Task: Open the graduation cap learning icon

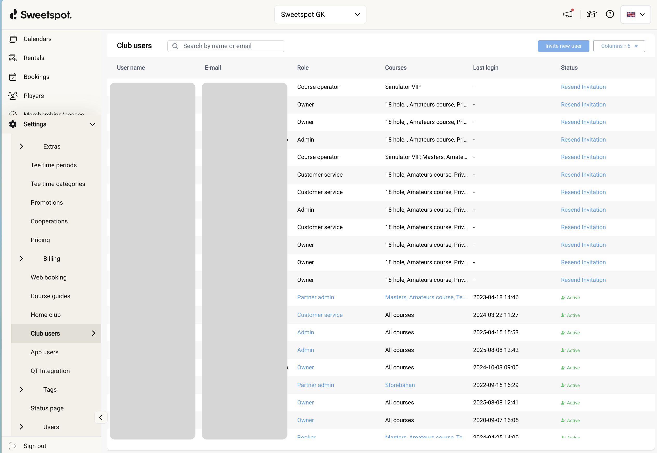Action: (x=592, y=14)
